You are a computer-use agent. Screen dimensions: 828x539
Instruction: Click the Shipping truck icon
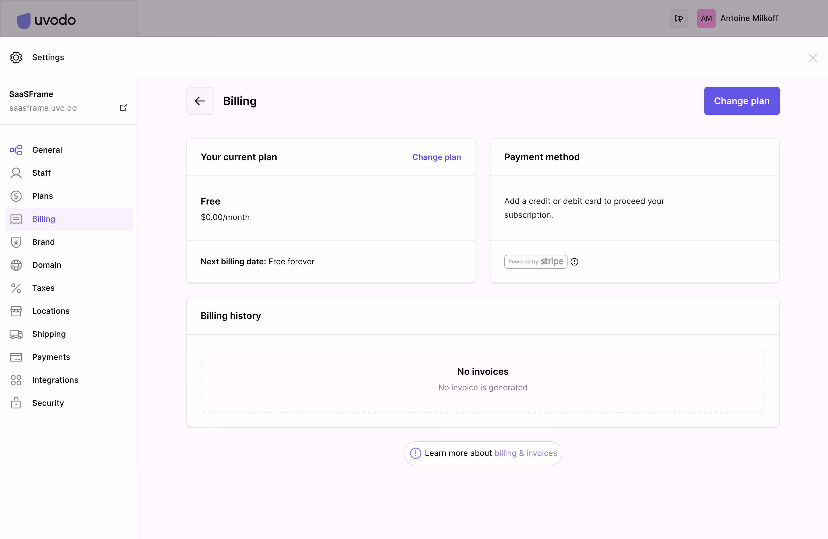click(x=16, y=335)
